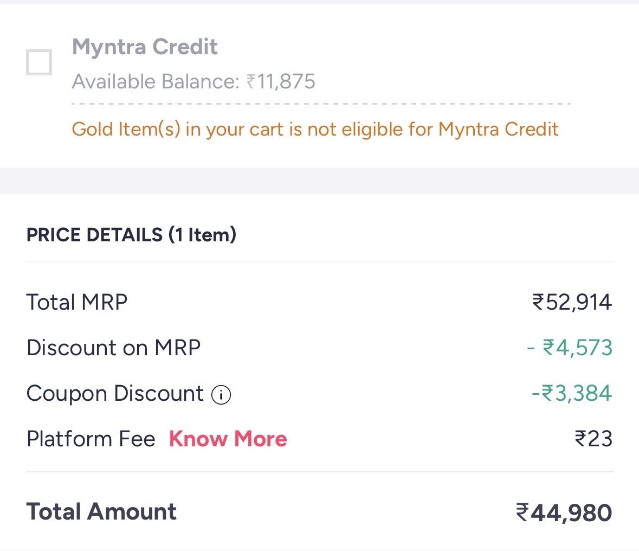639x551 pixels.
Task: Tap the Total MRP label
Action: click(x=77, y=302)
